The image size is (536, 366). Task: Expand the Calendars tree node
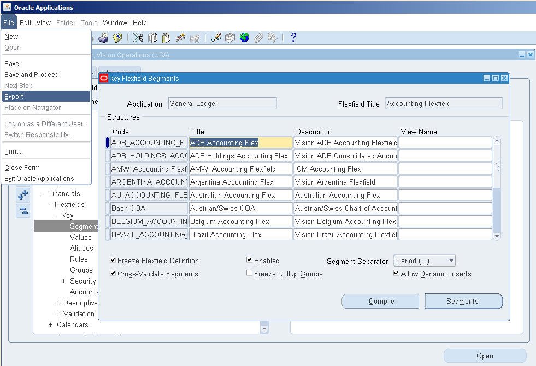(51, 324)
